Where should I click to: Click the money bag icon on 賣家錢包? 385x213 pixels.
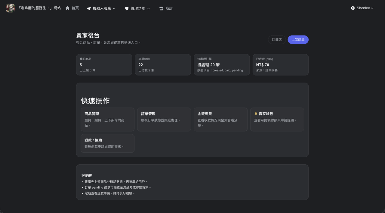pos(256,114)
